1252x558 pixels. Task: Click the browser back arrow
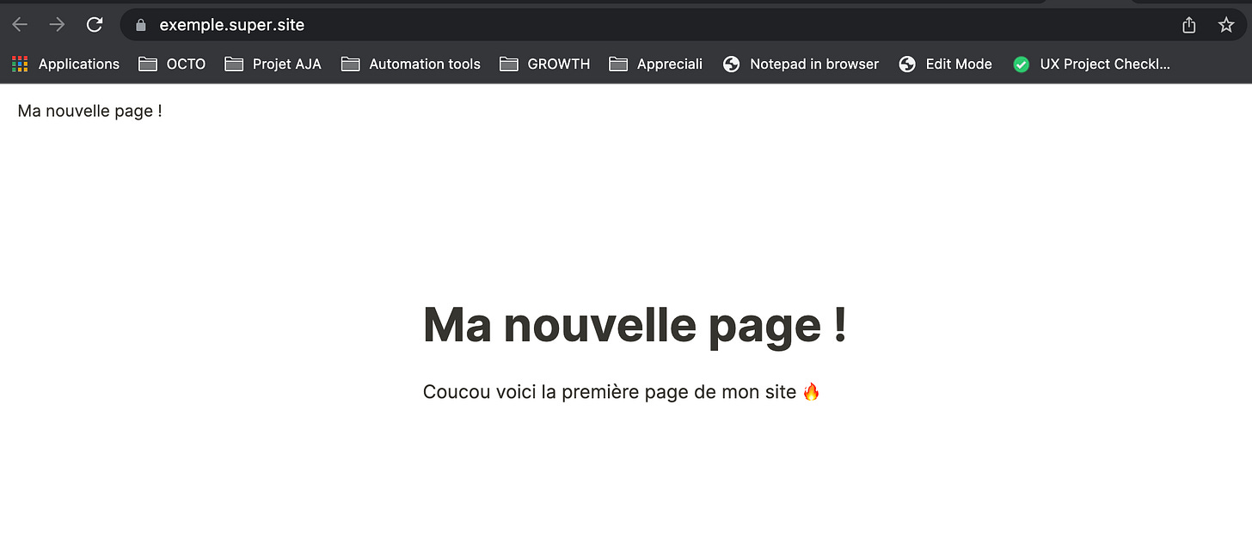20,25
